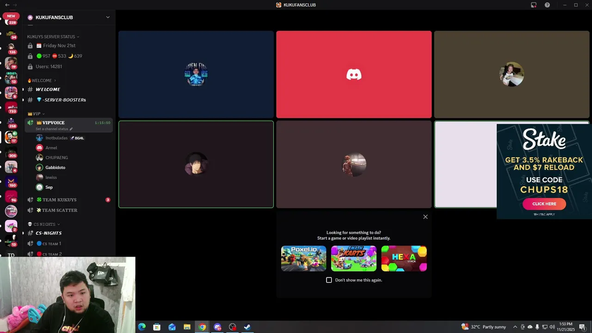Open the server with the 17 badge
Screen dimensions: 592x333
click(11, 137)
